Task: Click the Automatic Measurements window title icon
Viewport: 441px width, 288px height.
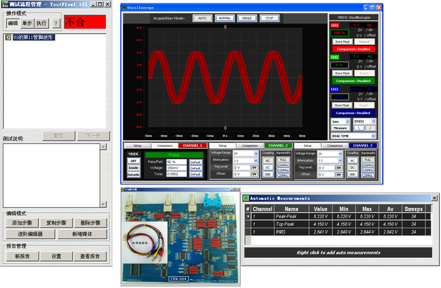Action: pos(246,199)
